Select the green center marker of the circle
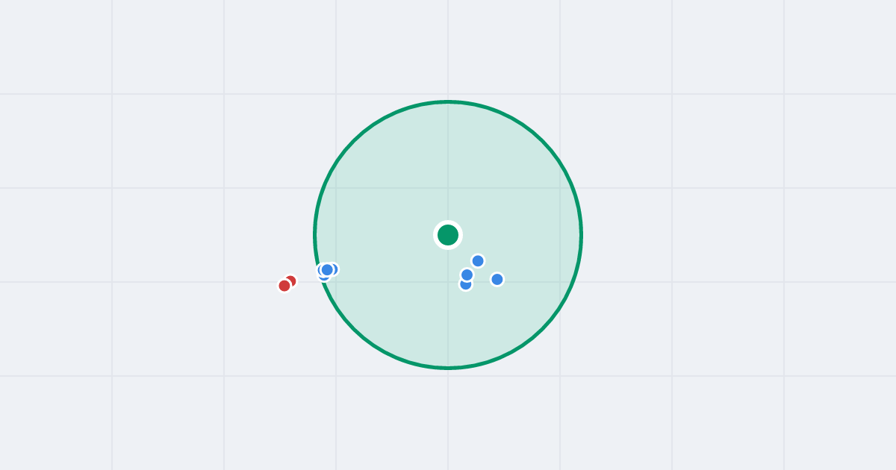Screen dimensions: 896x470 tap(448, 235)
